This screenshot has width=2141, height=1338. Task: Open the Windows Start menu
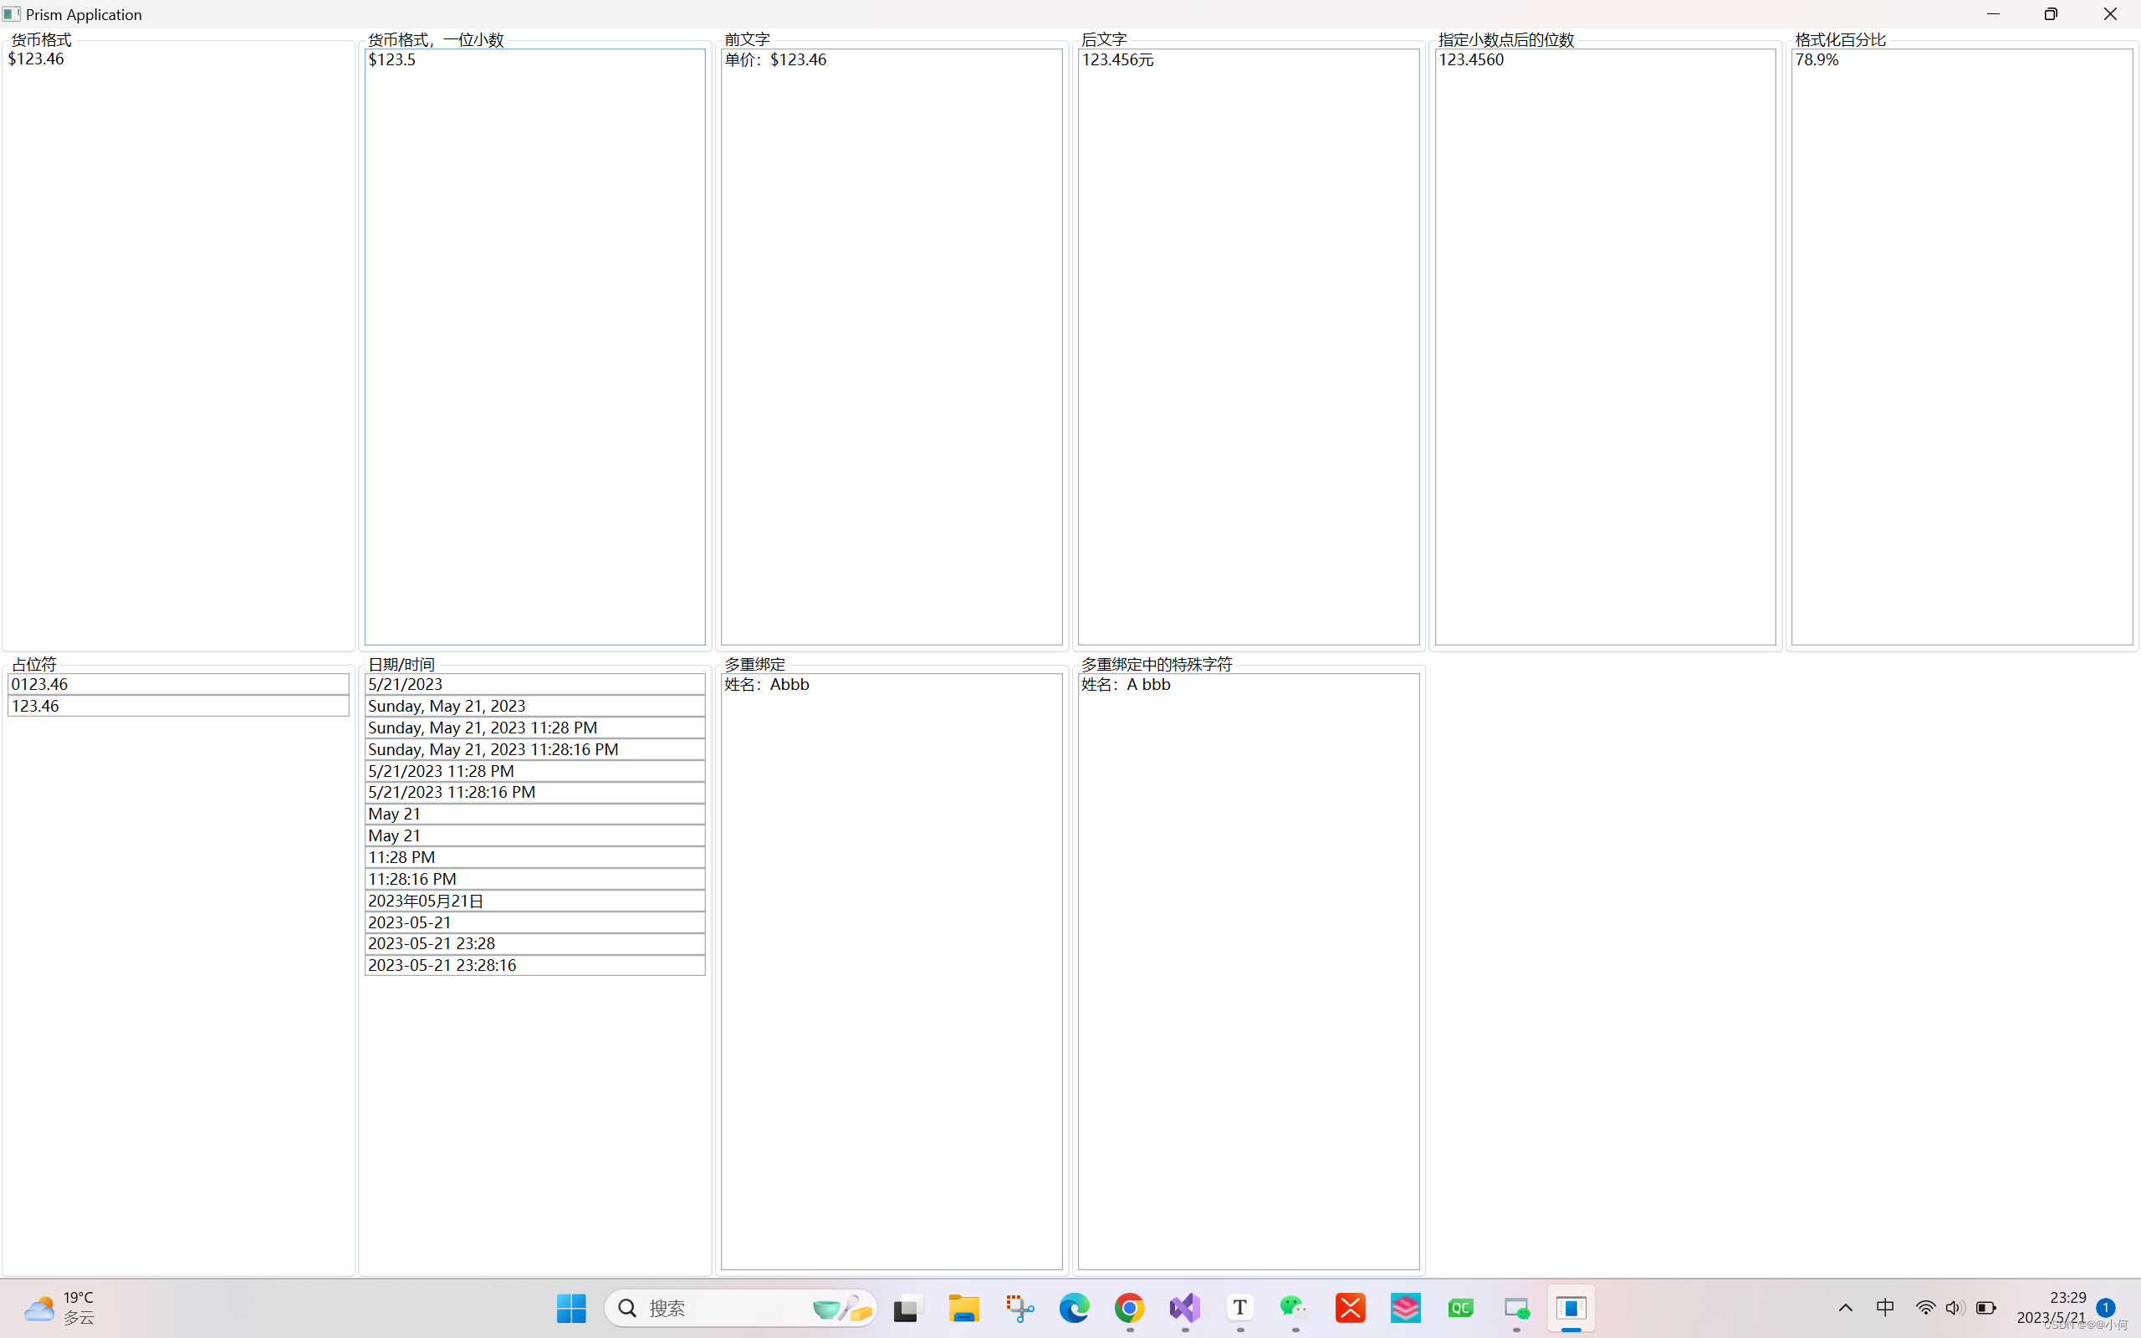point(570,1308)
